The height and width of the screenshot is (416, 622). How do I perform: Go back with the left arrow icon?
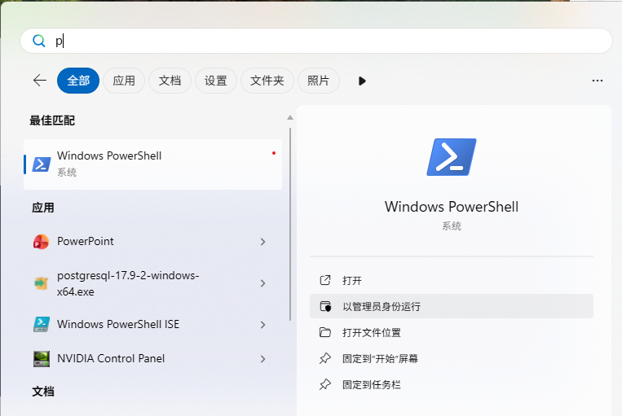click(40, 81)
